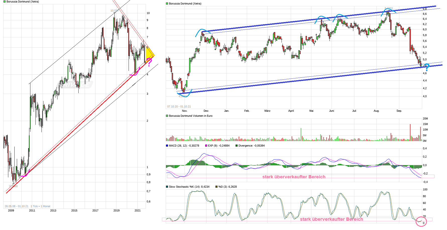This screenshot has height=230, width=447.
Task: Open the date range '26.05.08 - 01.10.21'
Action: click(16, 206)
